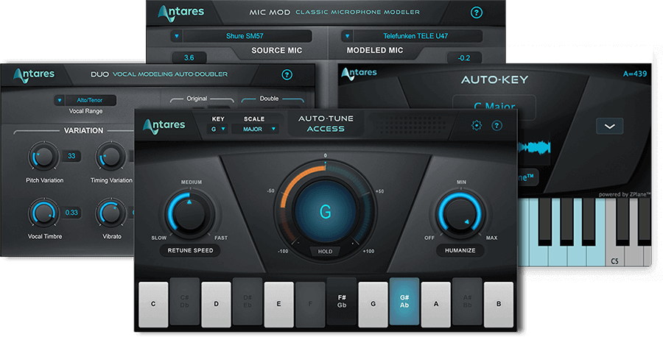Click Source Mic value 3.6
This screenshot has width=663, height=337.
(189, 57)
